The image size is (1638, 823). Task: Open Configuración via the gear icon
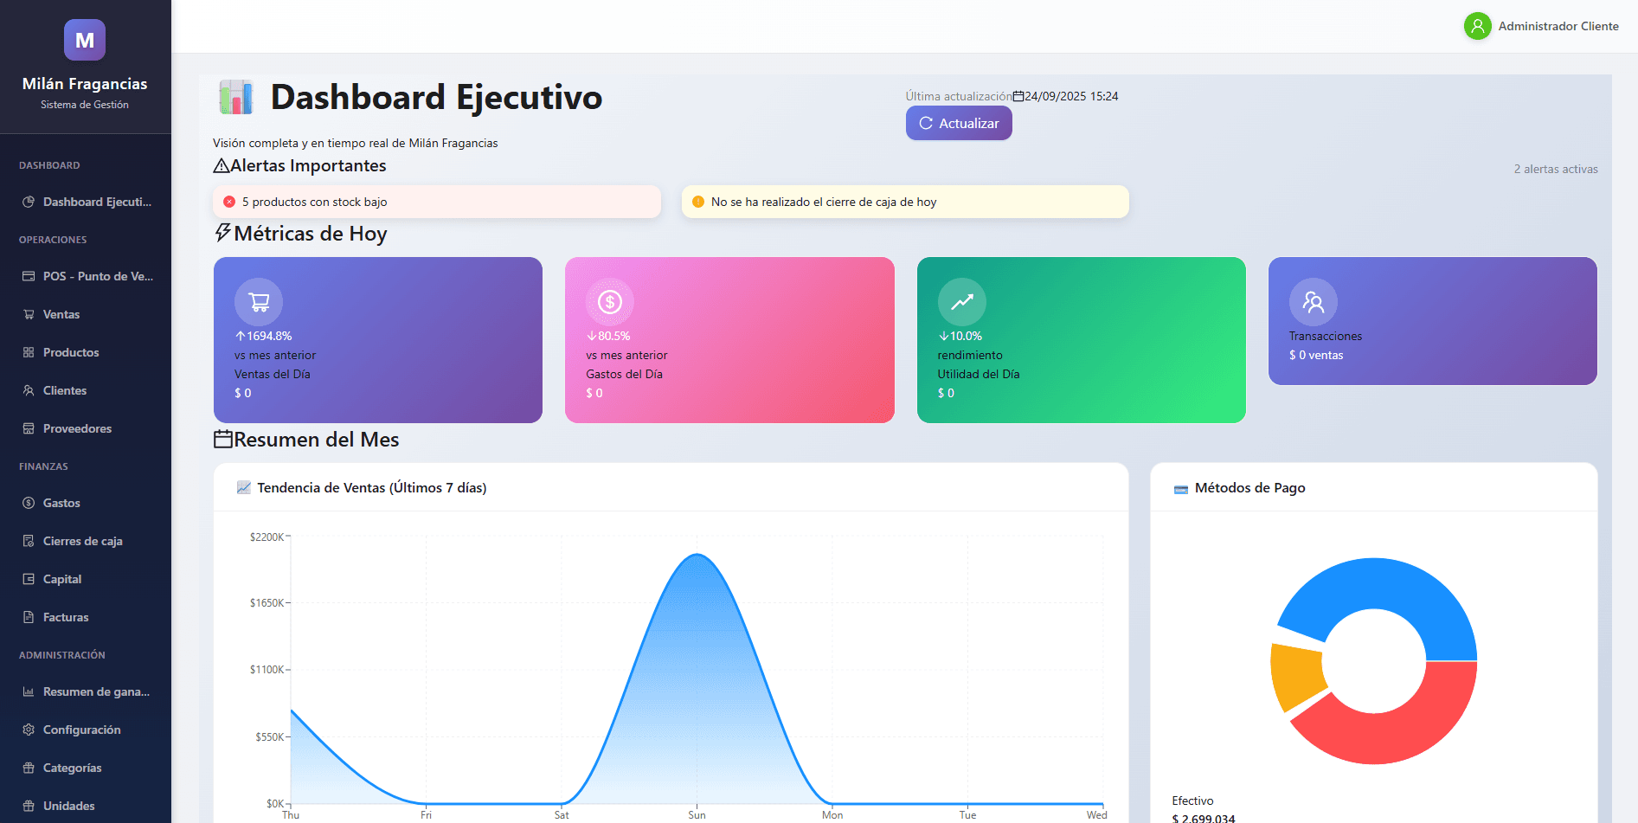tap(29, 730)
